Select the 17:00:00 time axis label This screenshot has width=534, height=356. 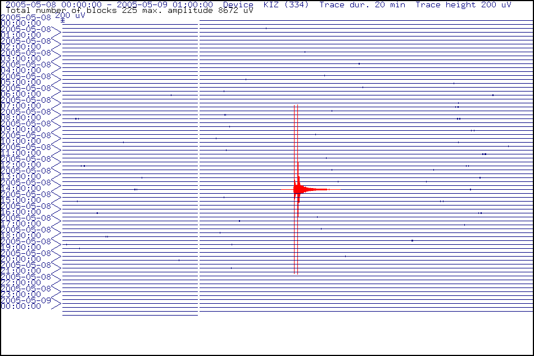[21, 223]
